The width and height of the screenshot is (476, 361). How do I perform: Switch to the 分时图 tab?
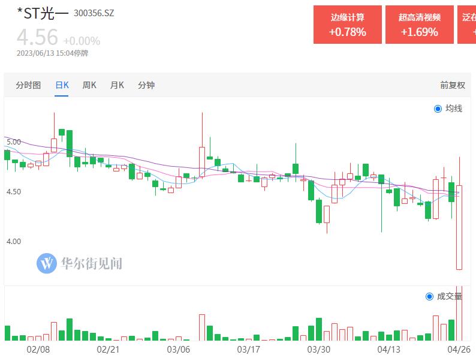point(28,85)
